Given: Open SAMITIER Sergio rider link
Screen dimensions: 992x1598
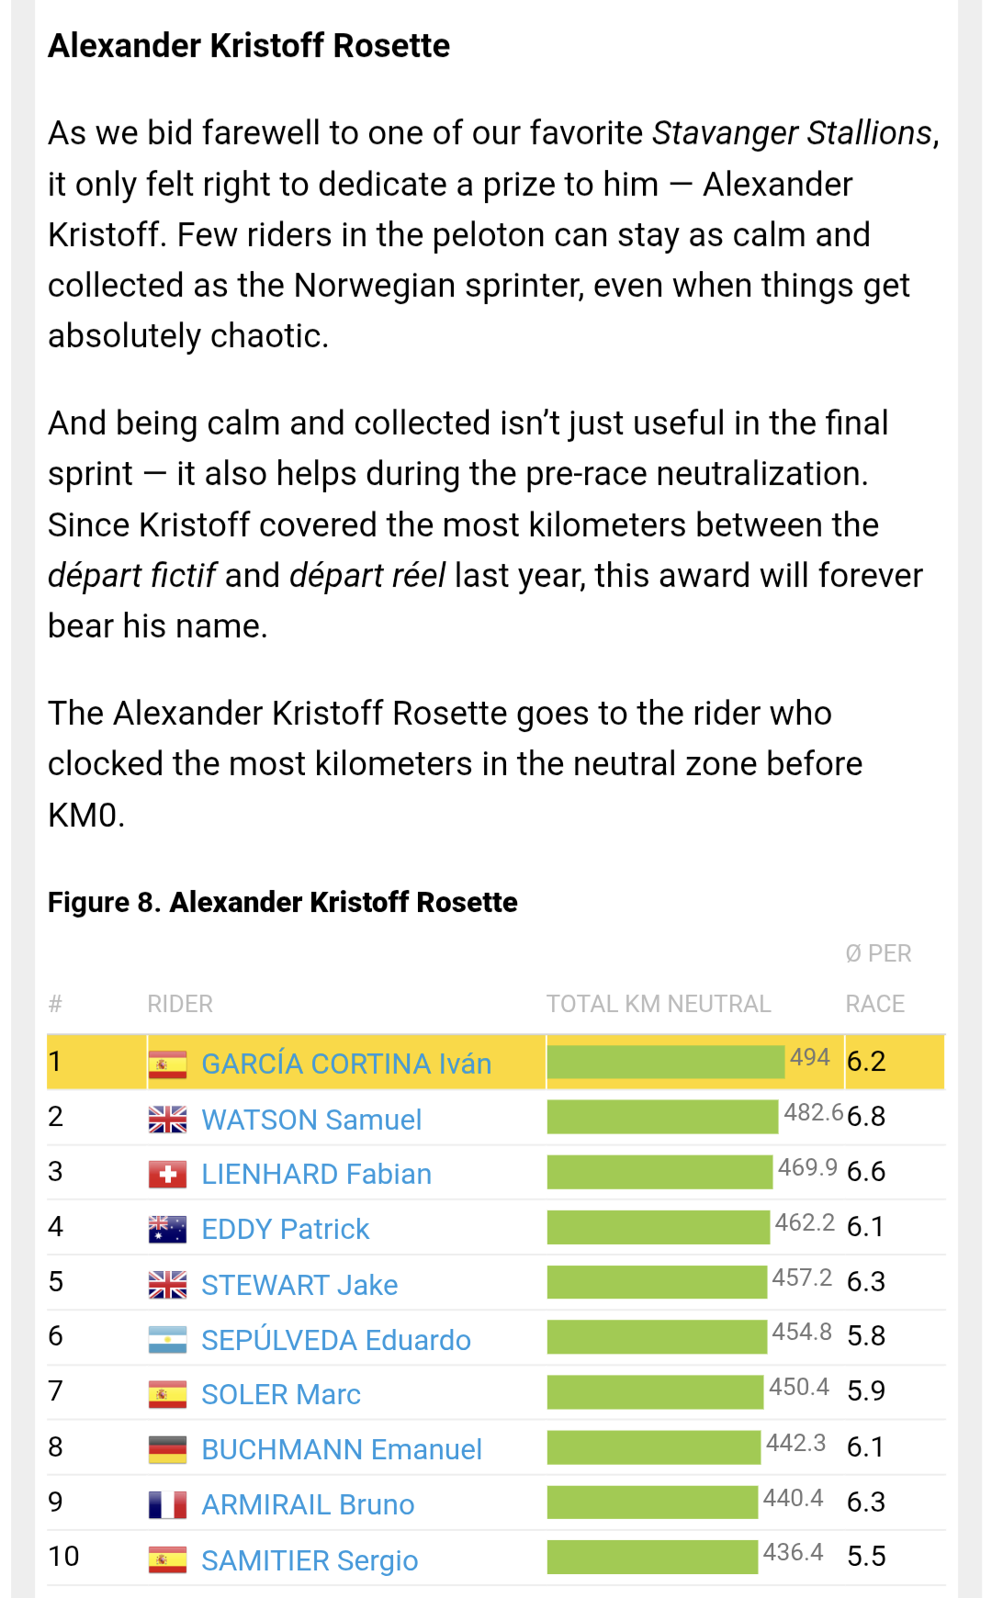Looking at the screenshot, I should pyautogui.click(x=310, y=1560).
